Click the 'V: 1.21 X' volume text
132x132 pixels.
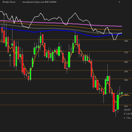[x=128, y=114]
